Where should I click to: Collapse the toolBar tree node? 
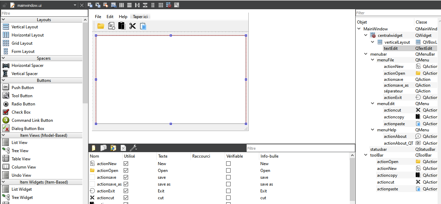366,155
